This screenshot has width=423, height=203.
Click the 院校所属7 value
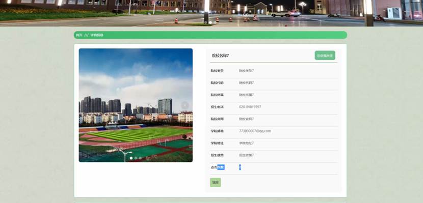246,95
